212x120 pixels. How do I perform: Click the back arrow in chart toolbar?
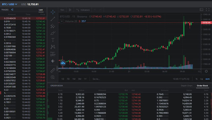pos(53,61)
